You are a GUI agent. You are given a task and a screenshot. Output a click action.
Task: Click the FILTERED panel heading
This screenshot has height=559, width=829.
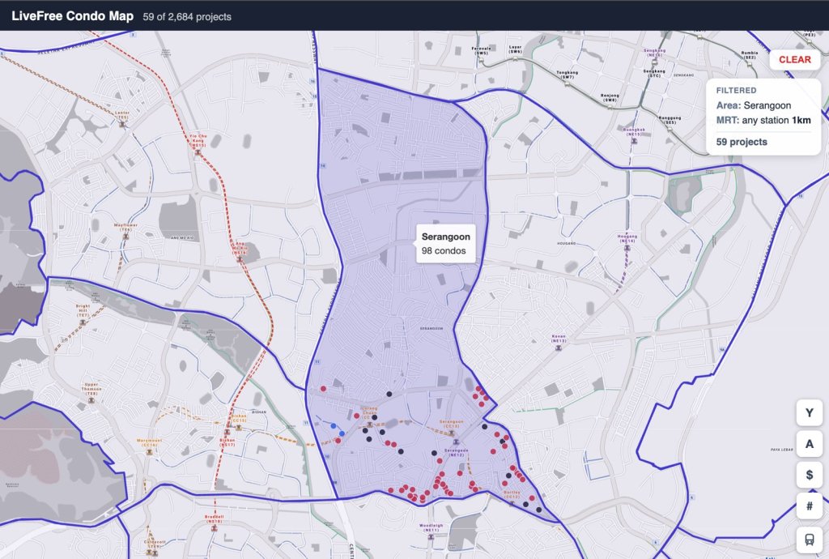736,91
